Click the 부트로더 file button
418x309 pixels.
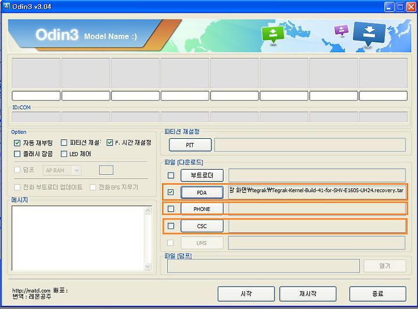click(202, 175)
